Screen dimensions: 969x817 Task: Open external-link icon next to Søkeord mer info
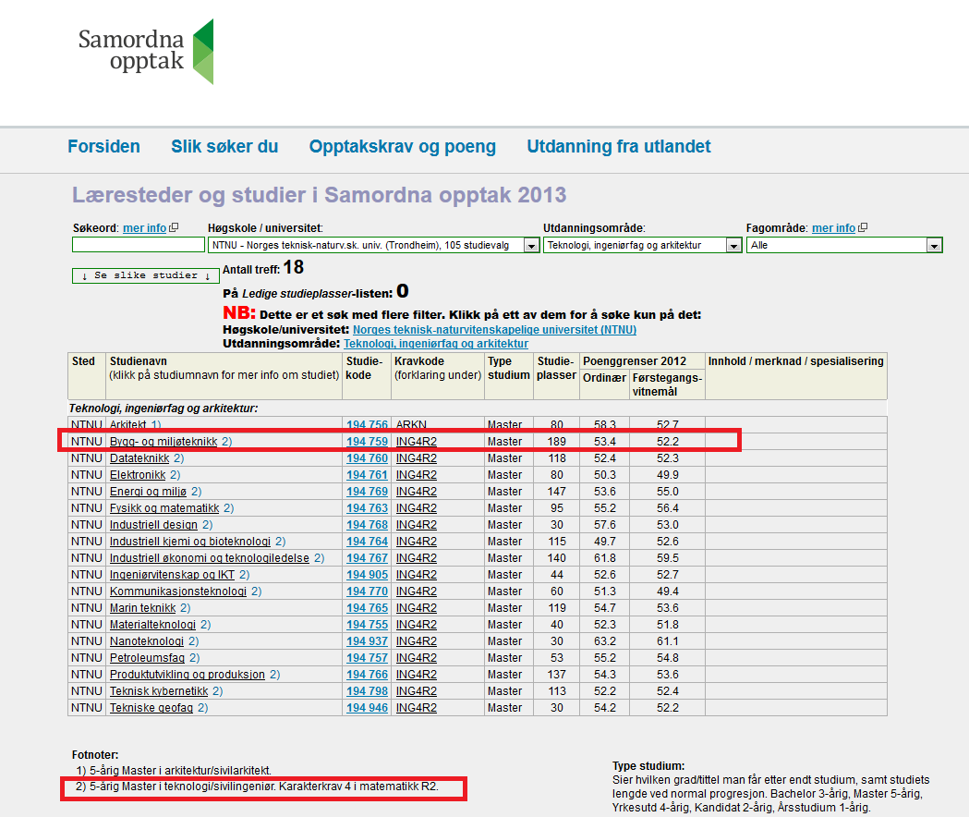tap(175, 227)
